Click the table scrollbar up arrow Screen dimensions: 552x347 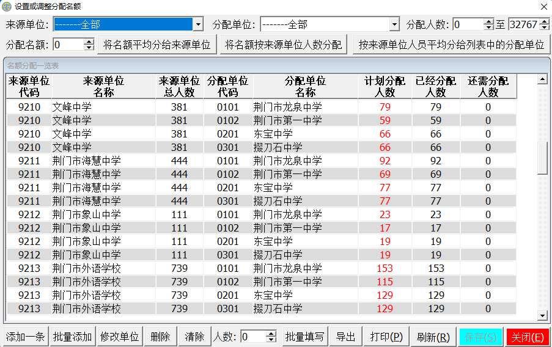click(542, 79)
